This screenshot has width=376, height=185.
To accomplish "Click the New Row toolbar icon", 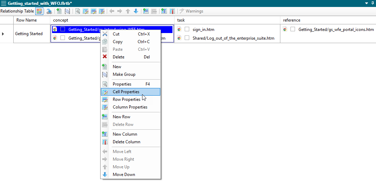I will tap(146, 11).
